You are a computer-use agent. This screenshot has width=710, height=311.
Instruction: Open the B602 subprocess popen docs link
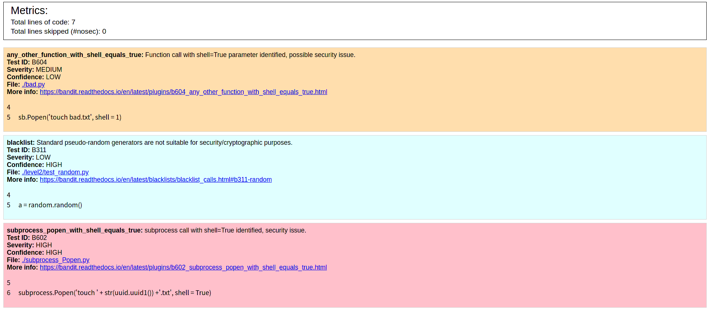coord(183,267)
